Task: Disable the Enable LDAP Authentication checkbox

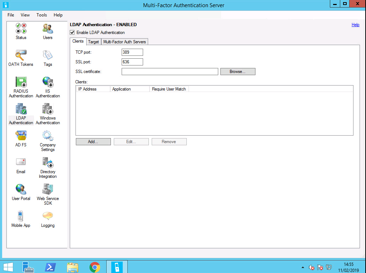Action: point(72,32)
